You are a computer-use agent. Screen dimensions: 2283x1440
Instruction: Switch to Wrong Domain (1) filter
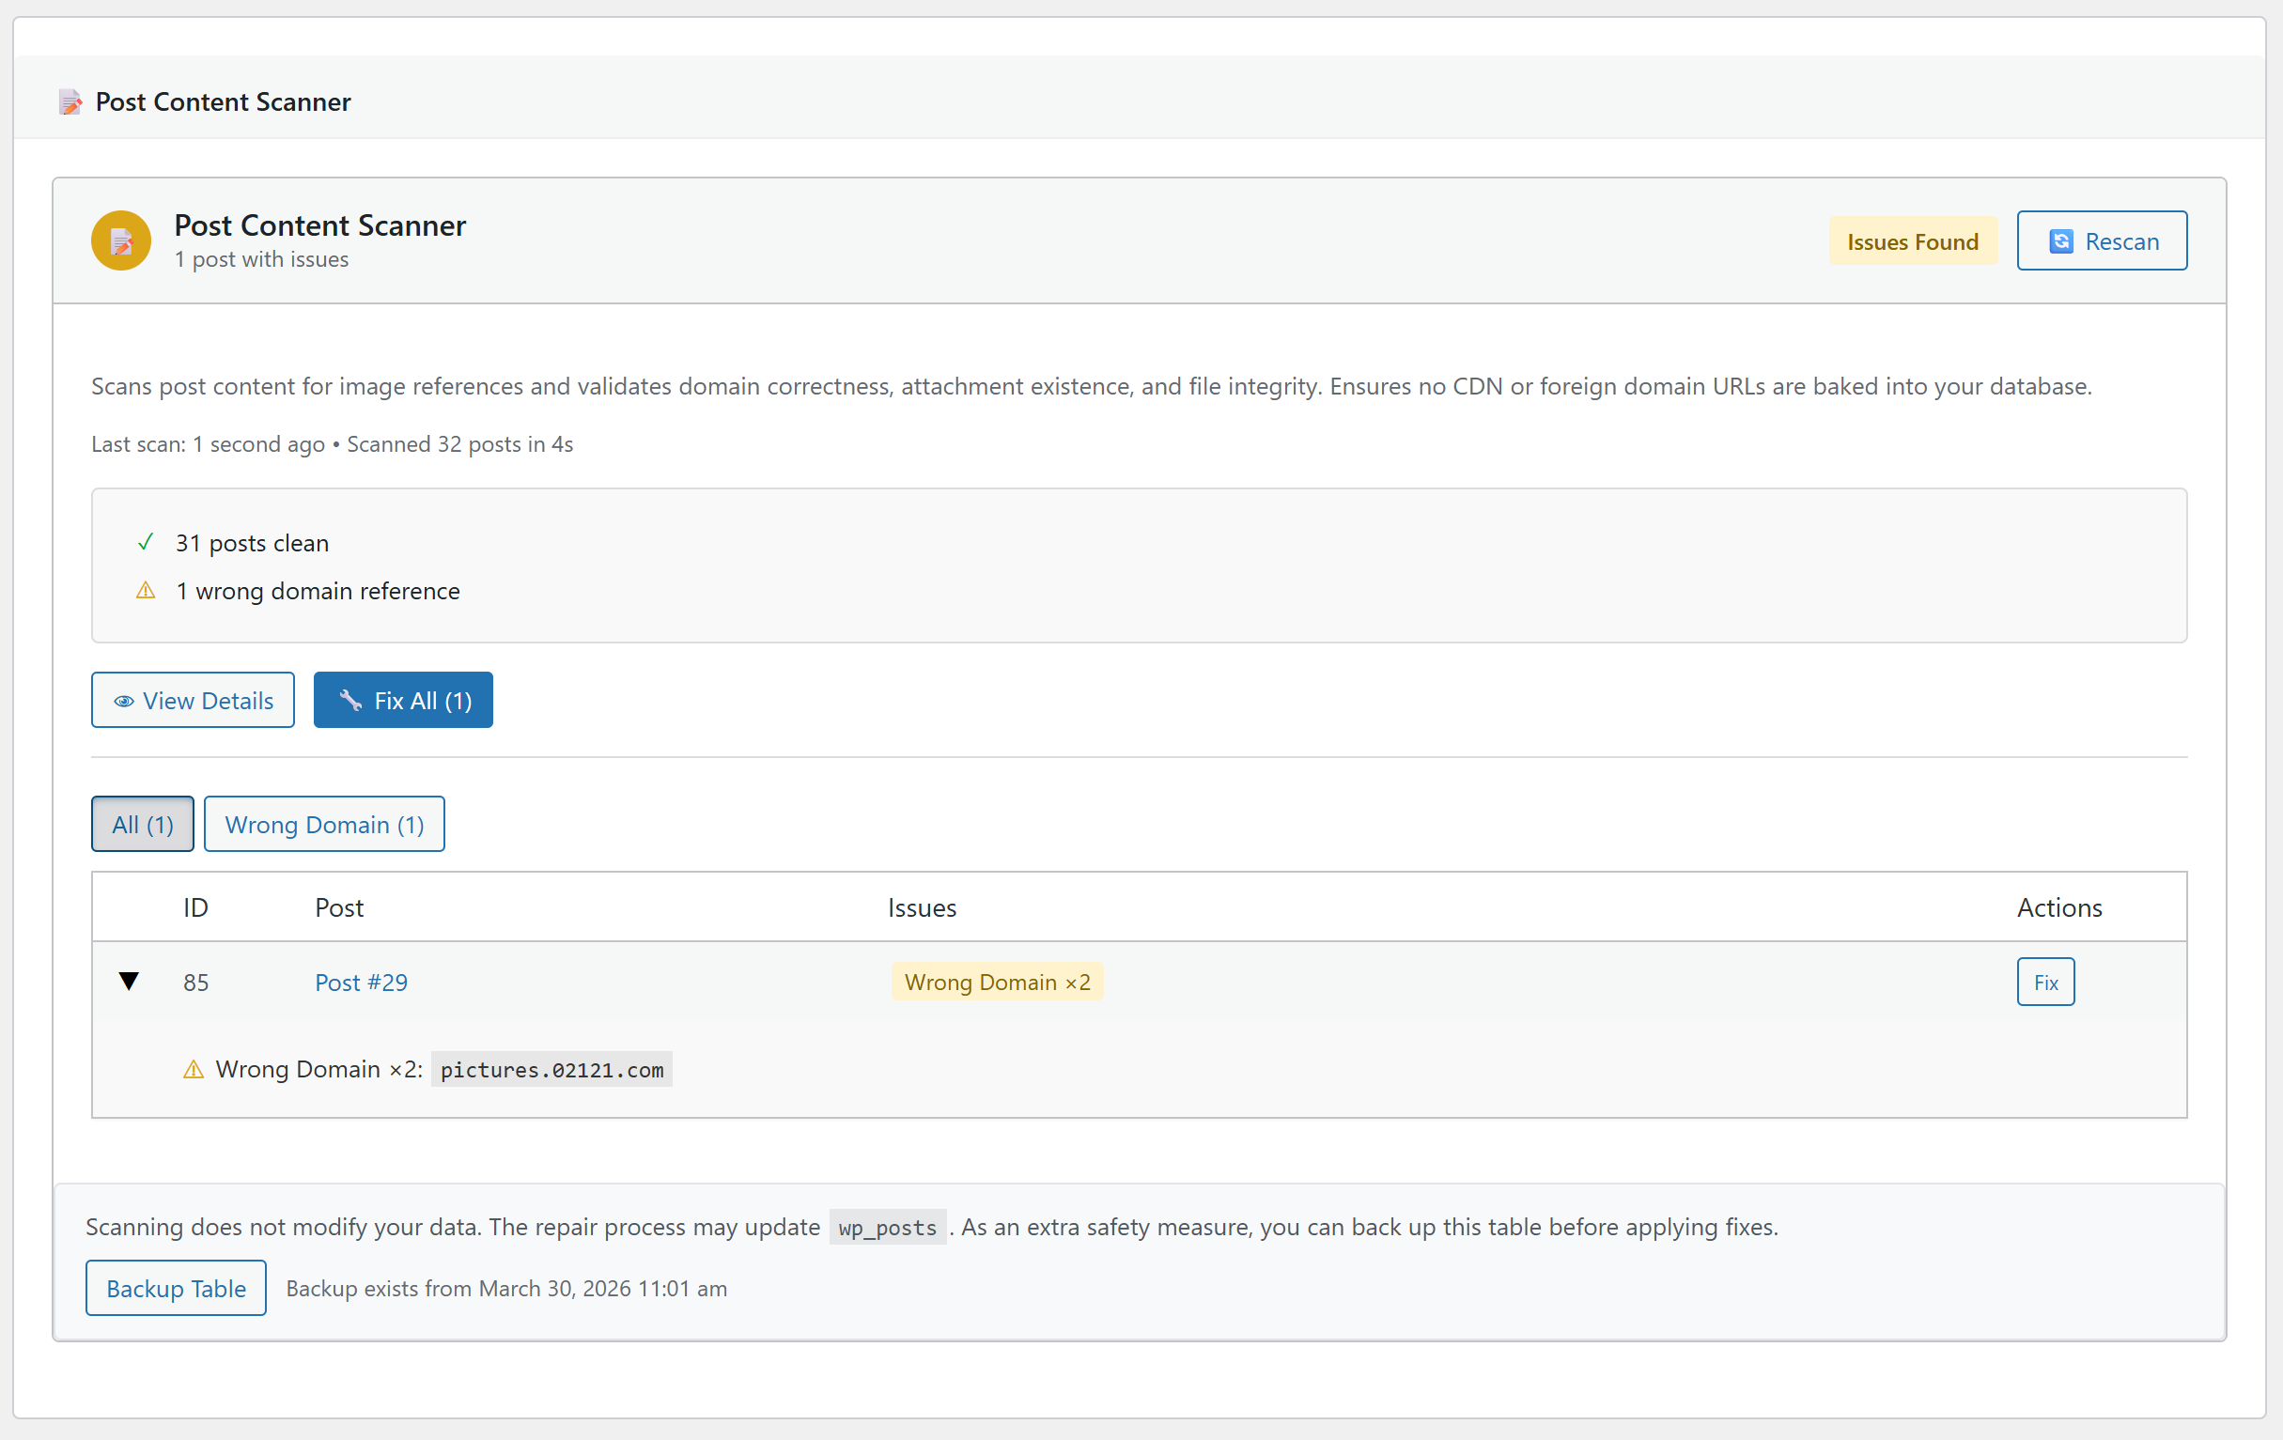click(x=324, y=824)
